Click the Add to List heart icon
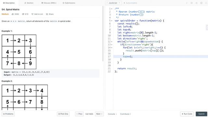 32,14
